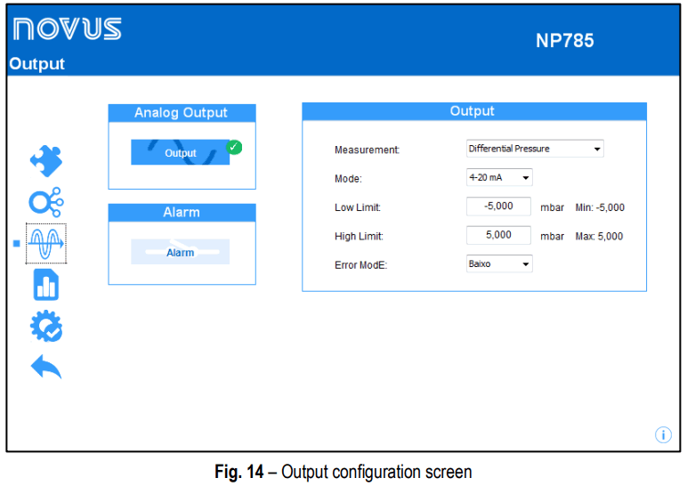Click the curved back arrow icon
The width and height of the screenshot is (687, 486).
(x=46, y=367)
